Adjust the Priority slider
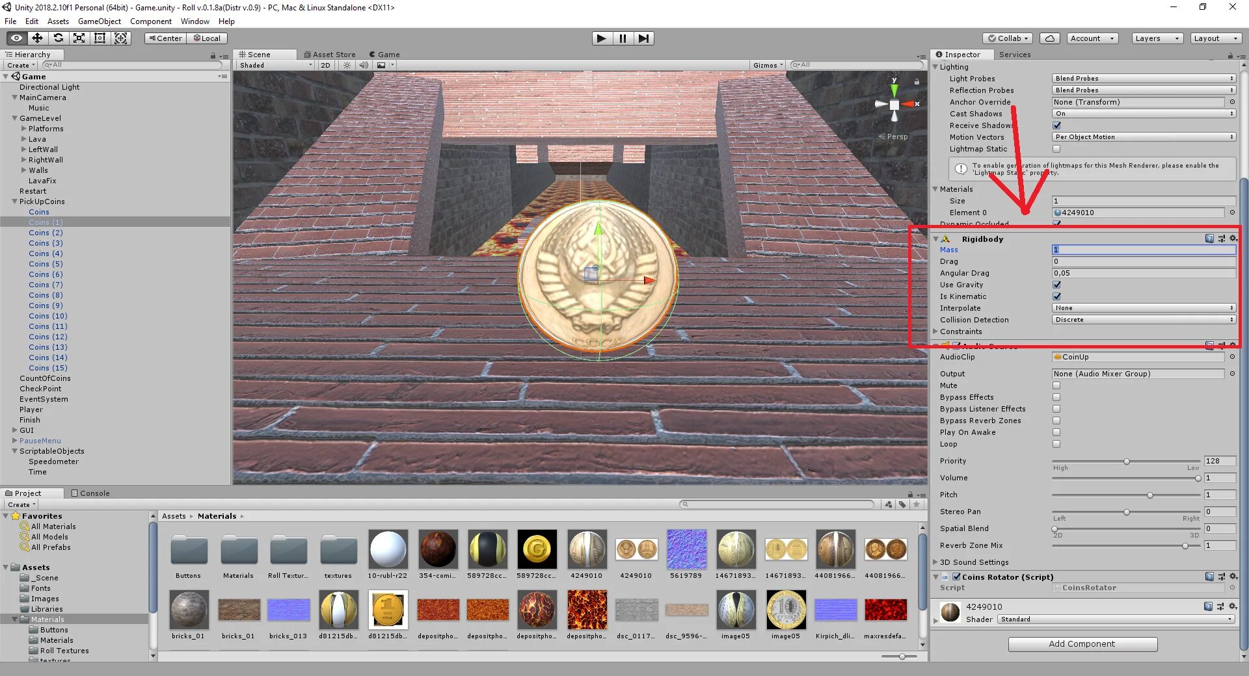The width and height of the screenshot is (1249, 676). (x=1126, y=461)
